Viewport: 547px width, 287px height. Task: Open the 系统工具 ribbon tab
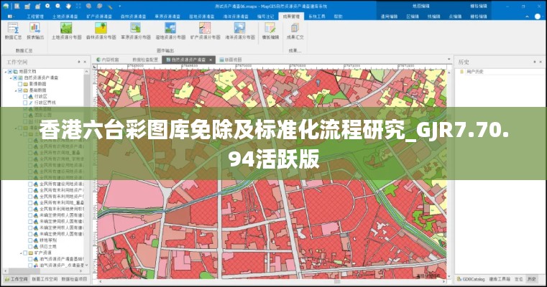pos(317,17)
